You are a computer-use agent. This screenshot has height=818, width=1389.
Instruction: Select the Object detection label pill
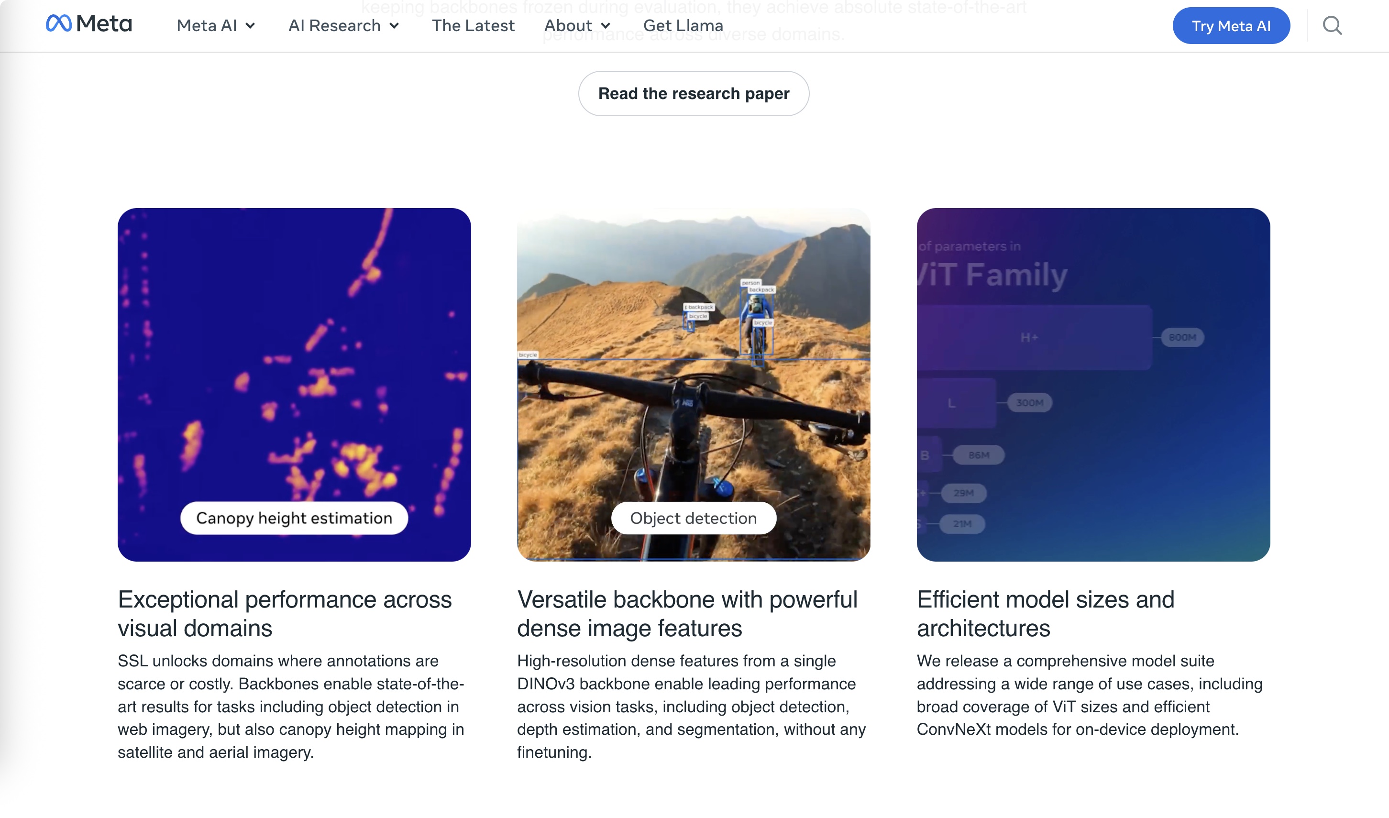click(x=694, y=518)
